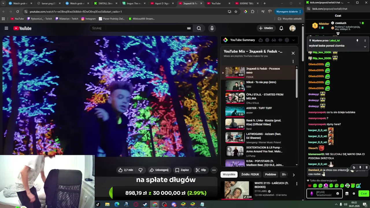The height and width of the screenshot is (208, 370).
Task: Open the emoji picker in chat input
Action: pyautogui.click(x=338, y=194)
